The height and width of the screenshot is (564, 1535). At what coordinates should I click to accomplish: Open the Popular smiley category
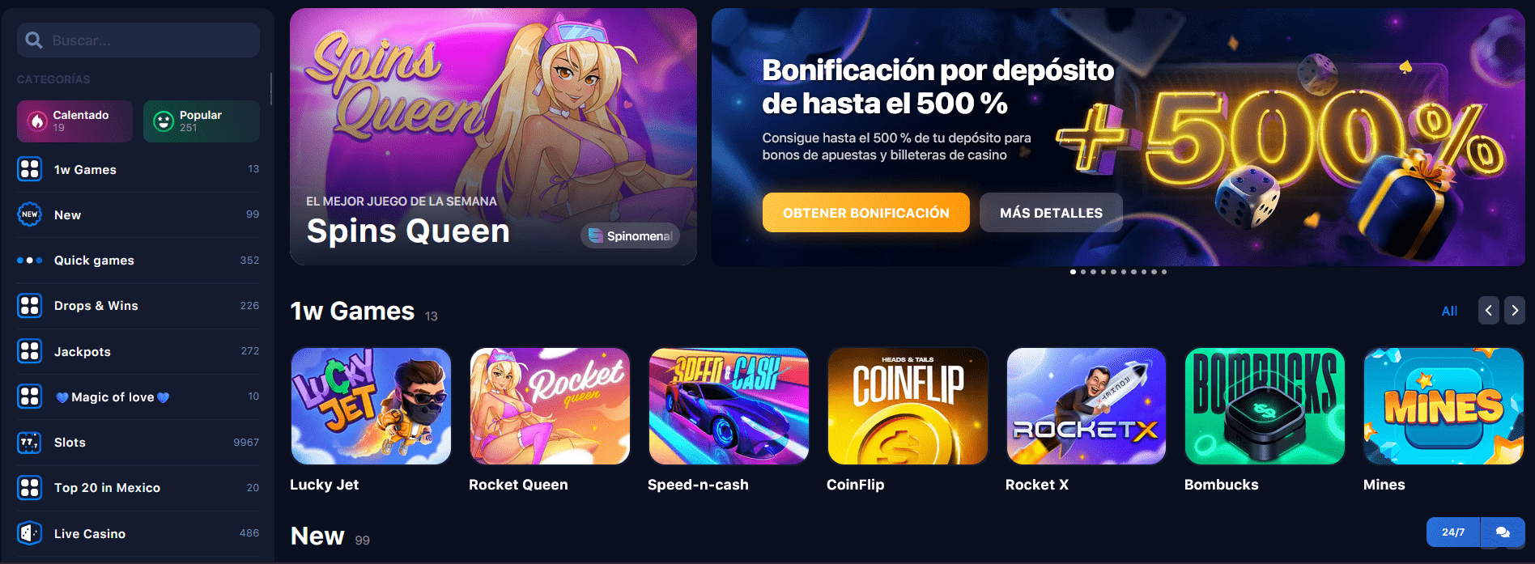pyautogui.click(x=202, y=121)
